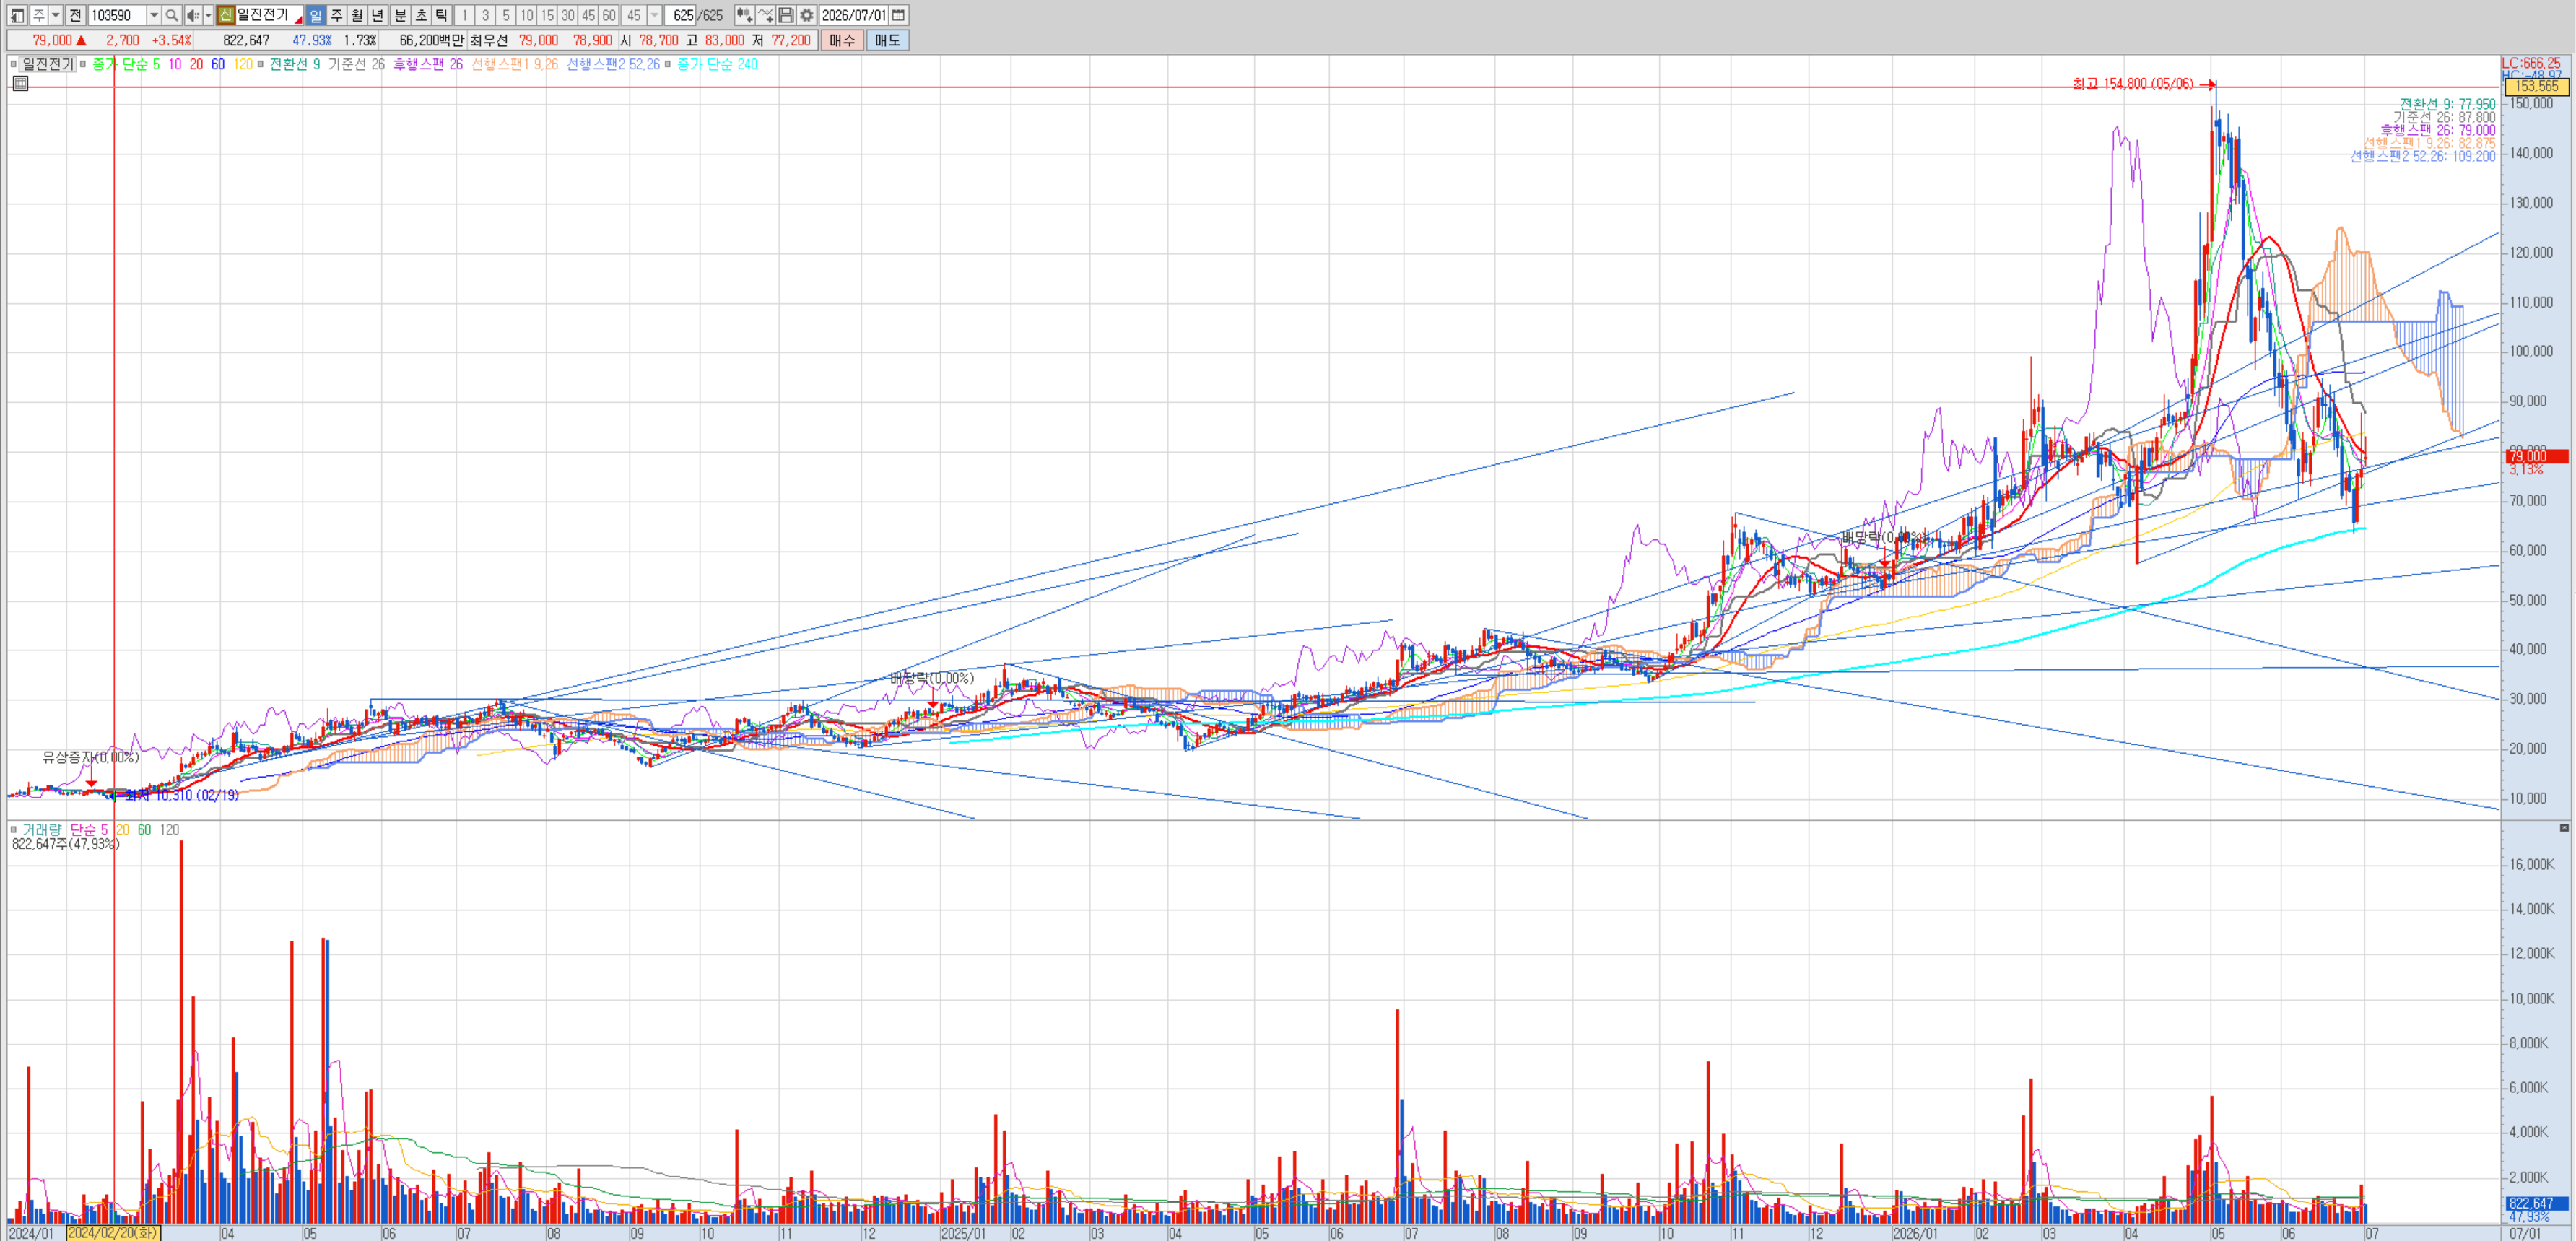Click the 2026/07/01 date field
2576x1241 pixels.
tap(854, 15)
